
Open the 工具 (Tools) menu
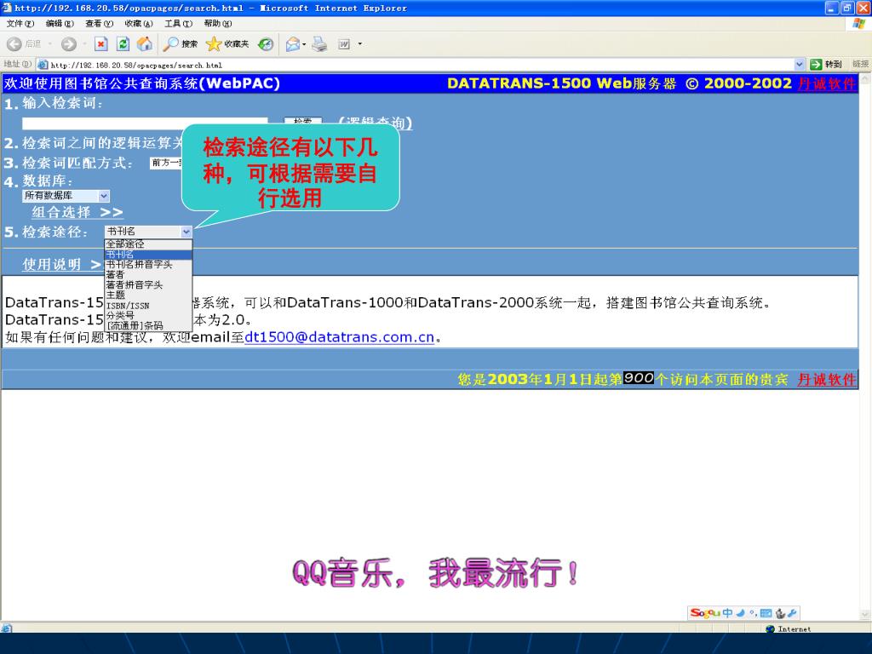pyautogui.click(x=178, y=23)
